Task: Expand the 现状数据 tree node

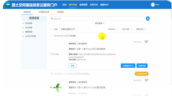Action: (23, 23)
